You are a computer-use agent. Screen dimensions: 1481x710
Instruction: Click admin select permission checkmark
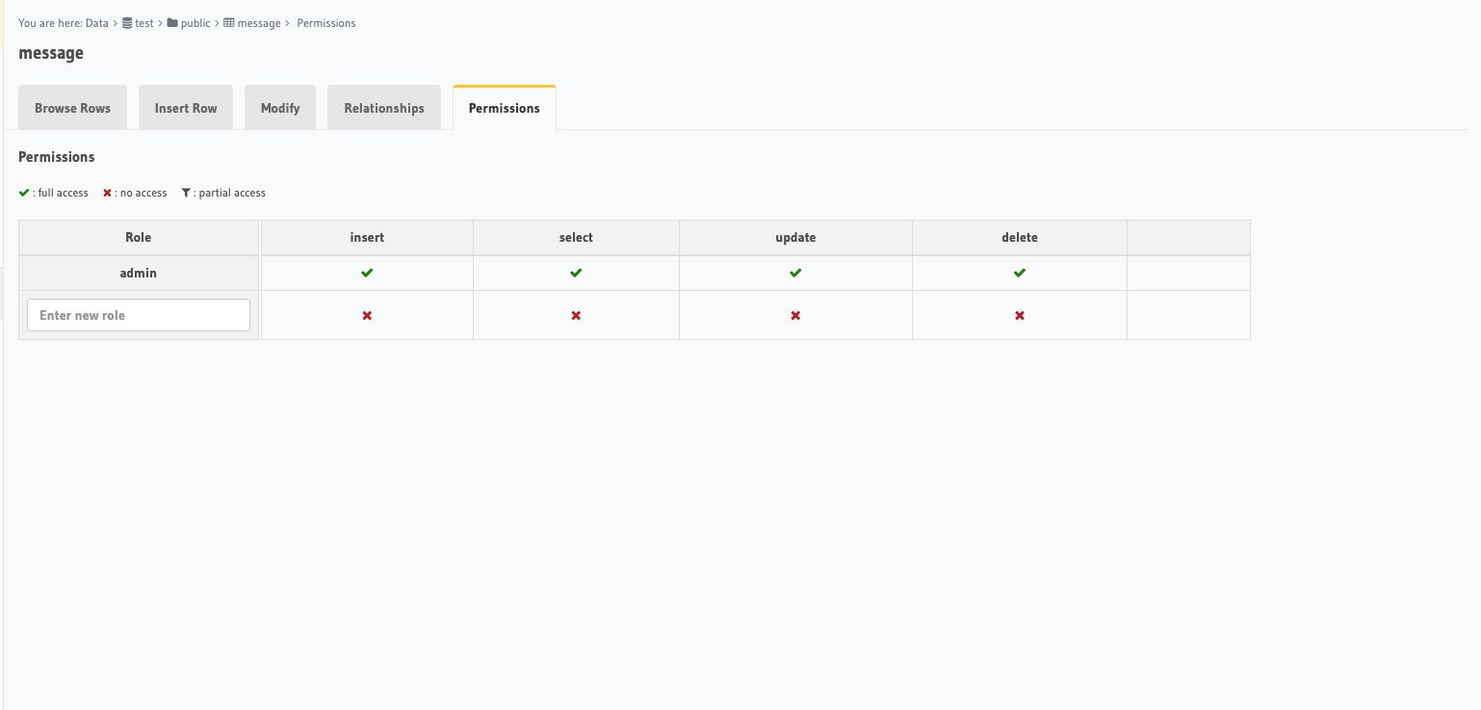(576, 274)
